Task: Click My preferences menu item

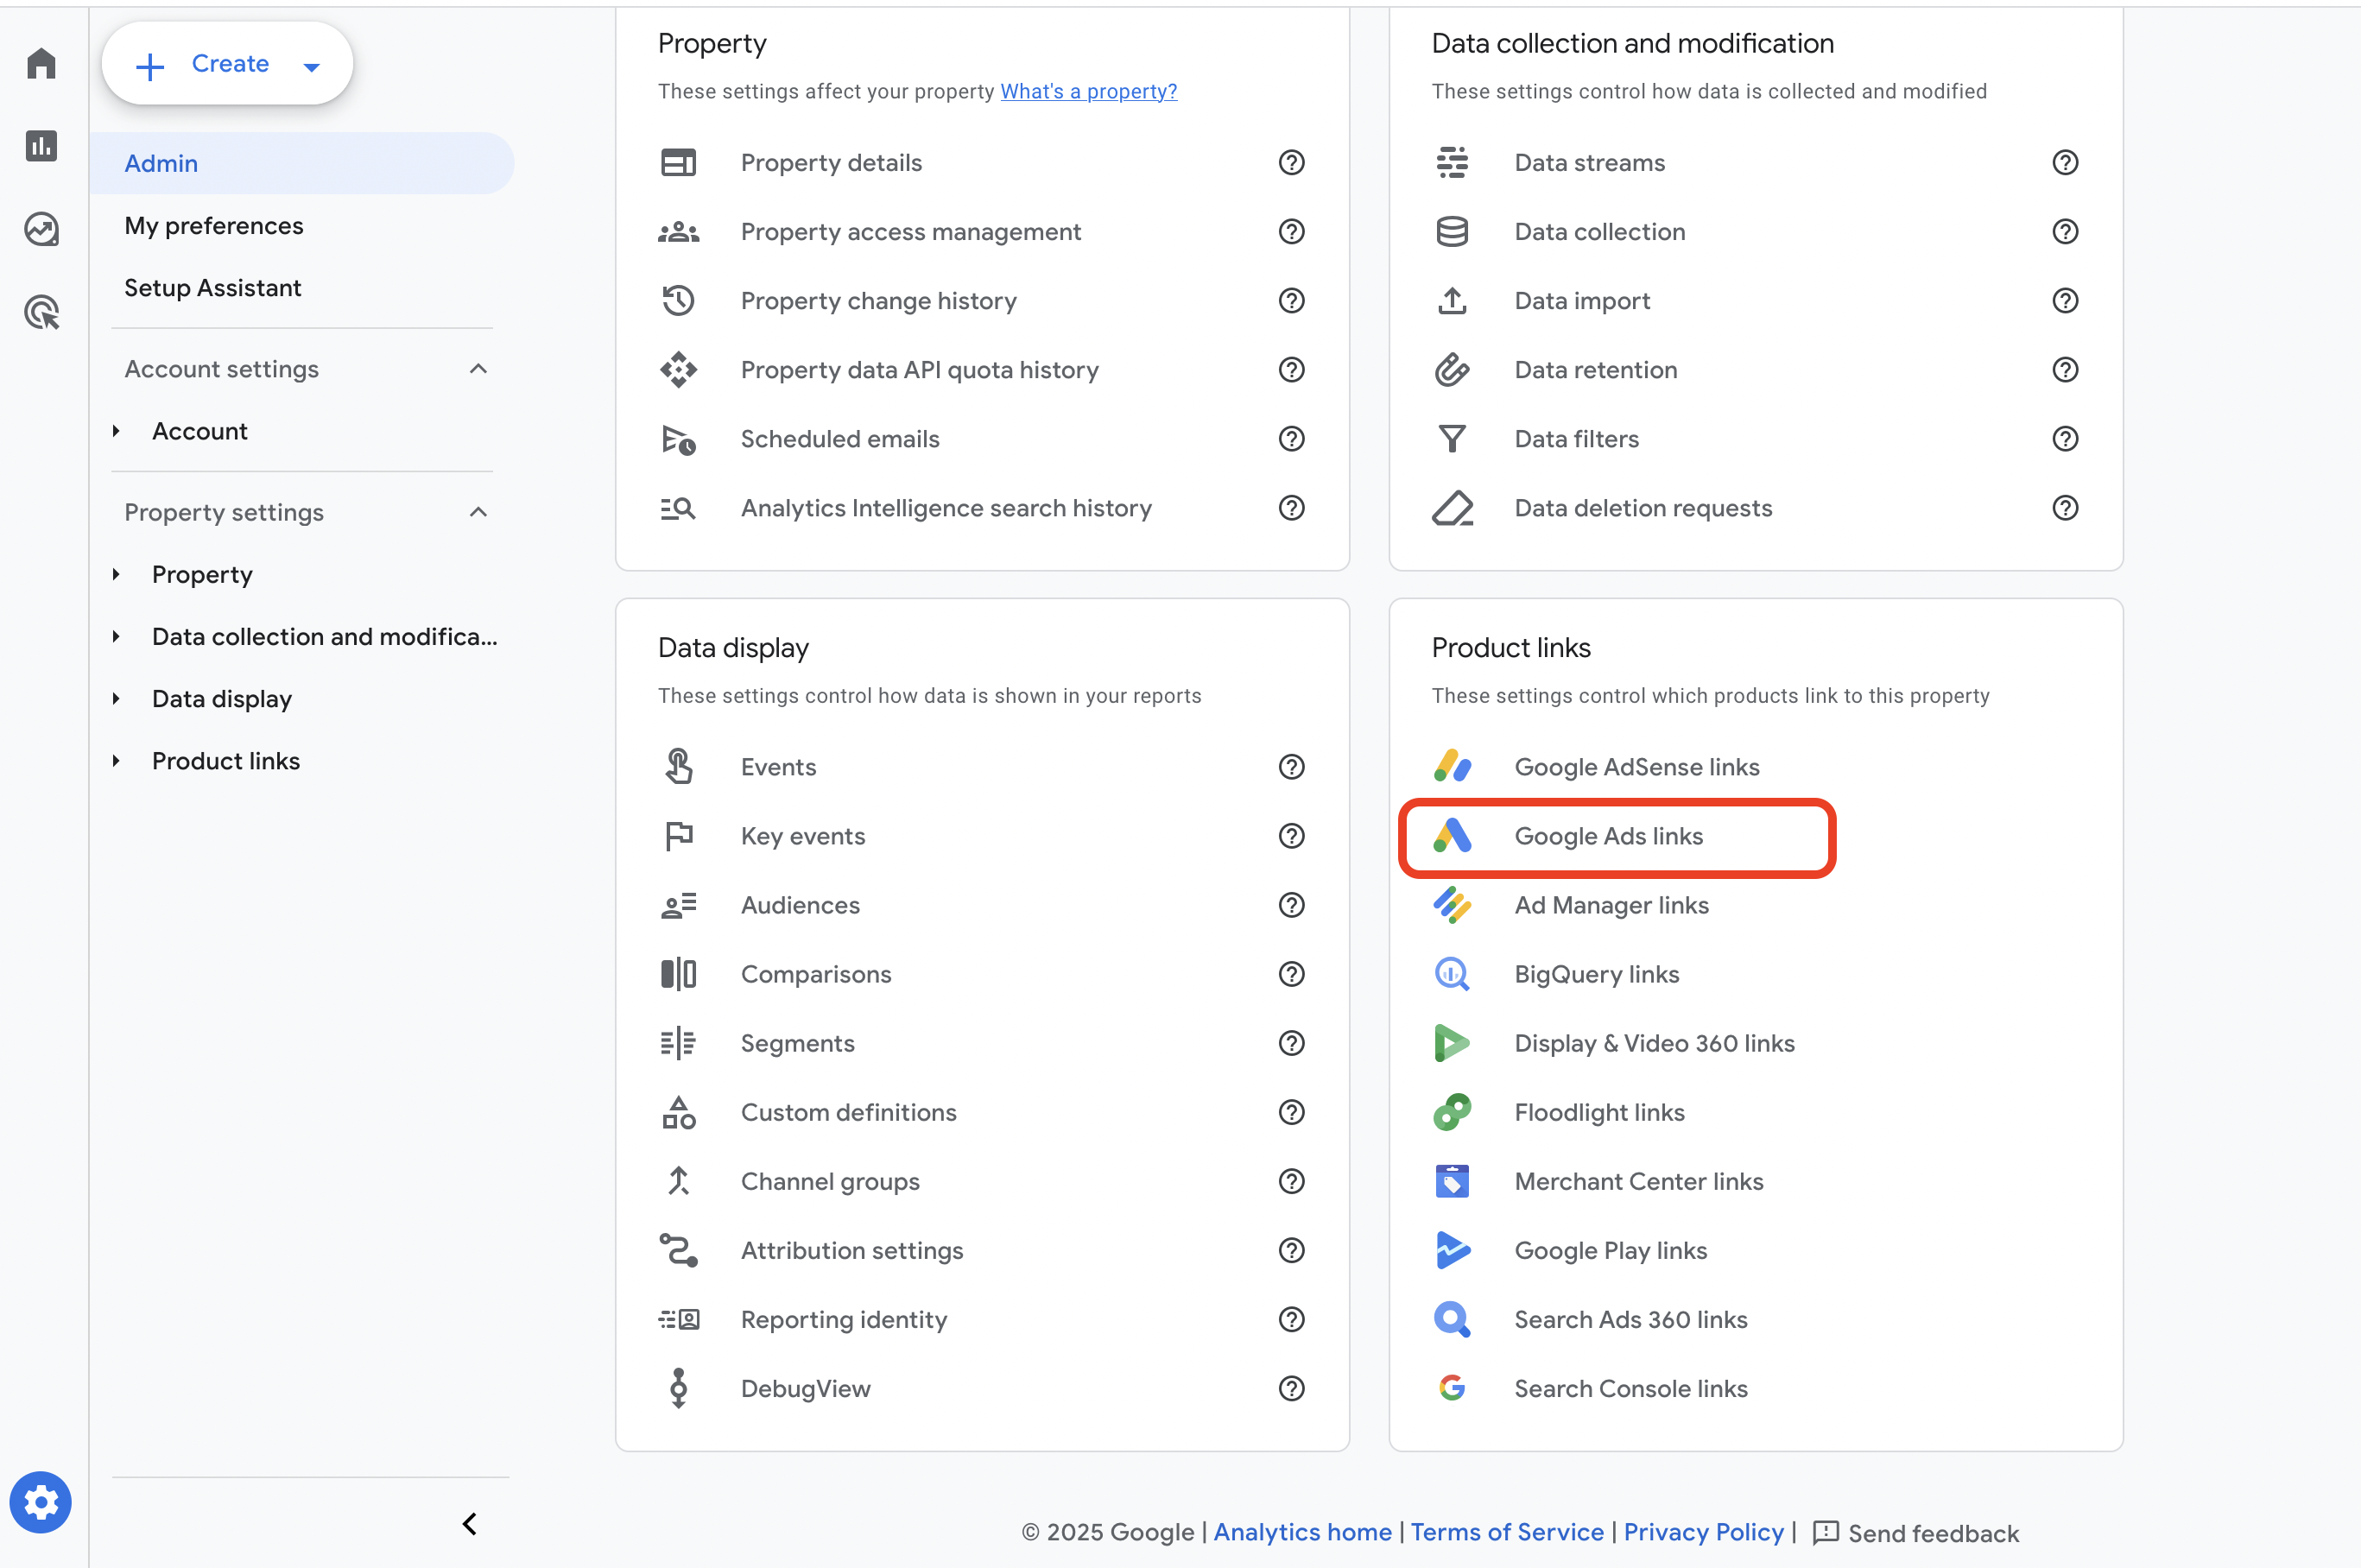Action: (213, 224)
